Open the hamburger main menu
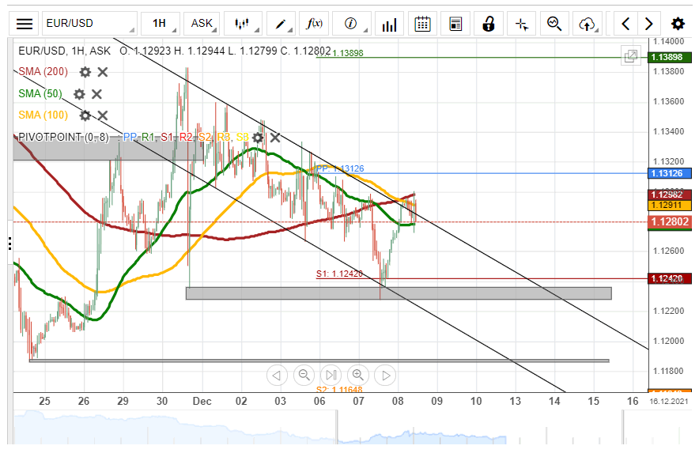Viewport: 699px width, 457px height. coord(25,24)
